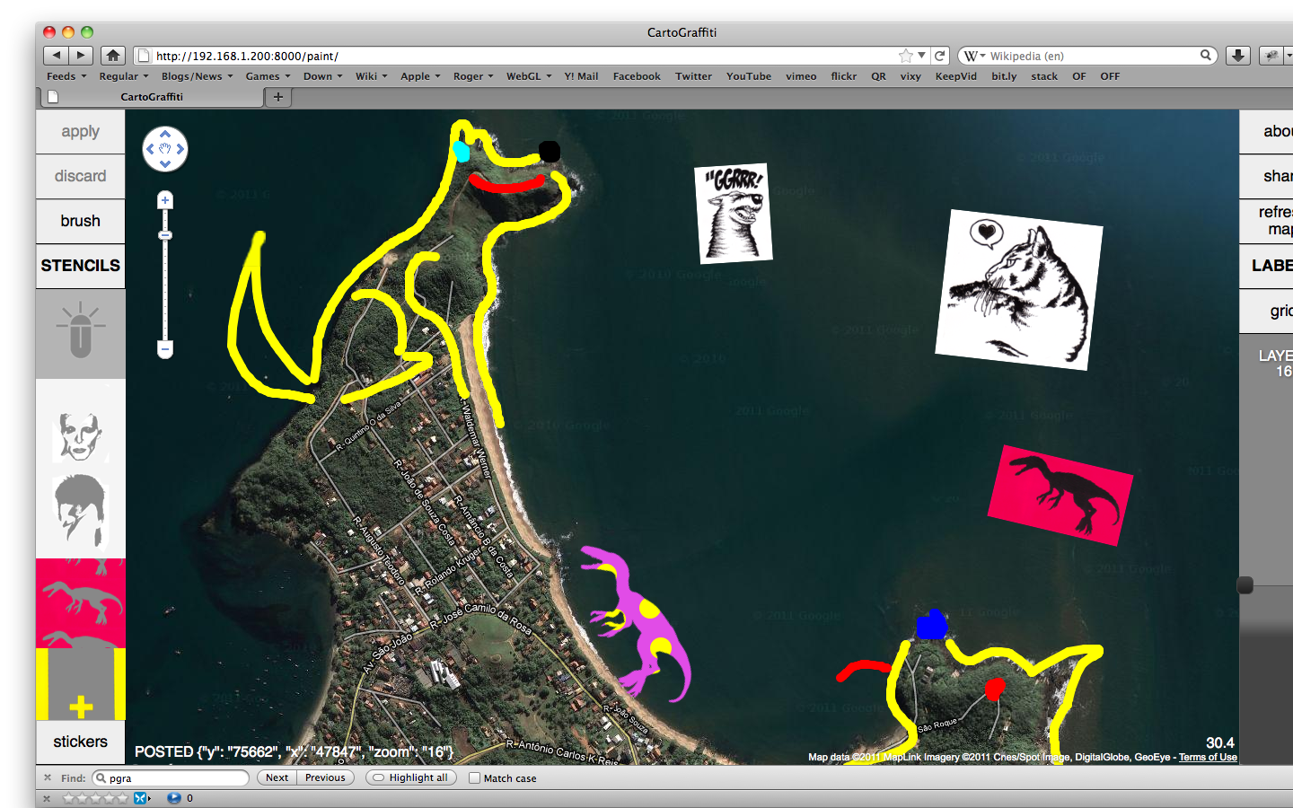The width and height of the screenshot is (1293, 808).
Task: Click the map pan navigation control
Action: (165, 149)
